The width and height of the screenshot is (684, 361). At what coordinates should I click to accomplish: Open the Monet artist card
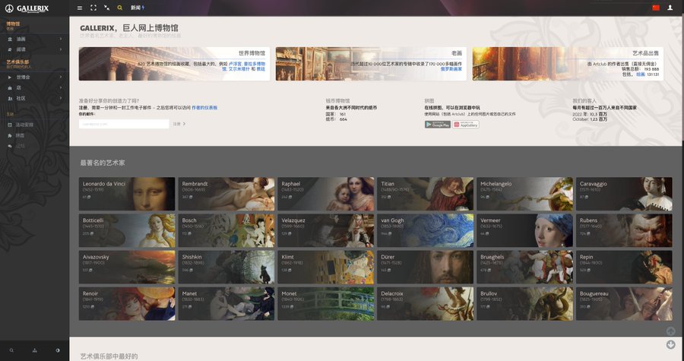click(x=326, y=303)
